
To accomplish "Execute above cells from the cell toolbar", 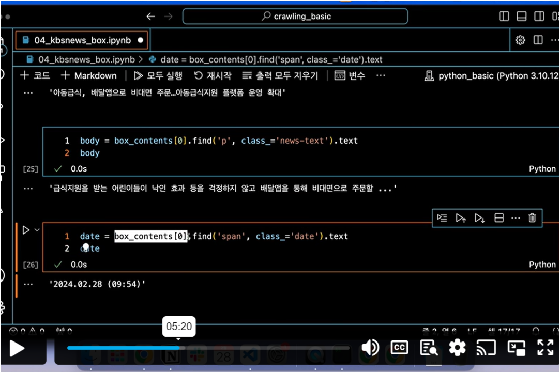I will 461,217.
